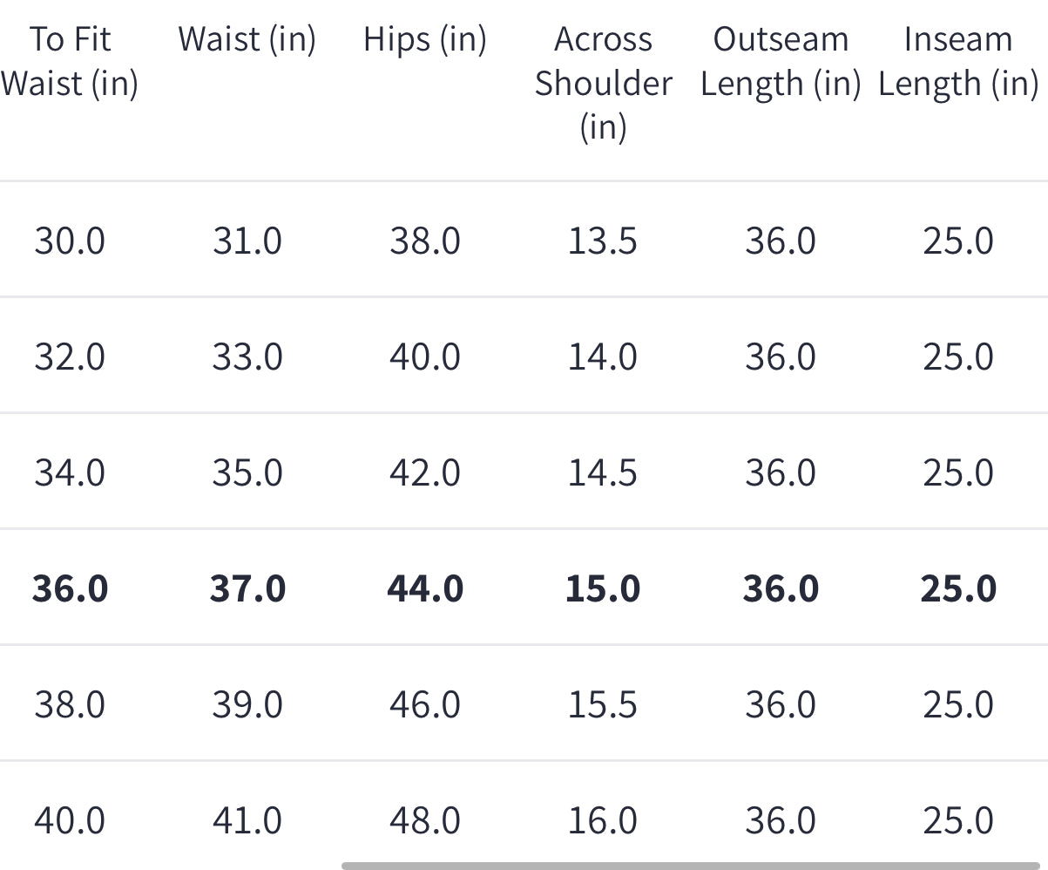Select the bold 36.0 To Fit Waist cell
1048x870 pixels.
click(x=70, y=588)
